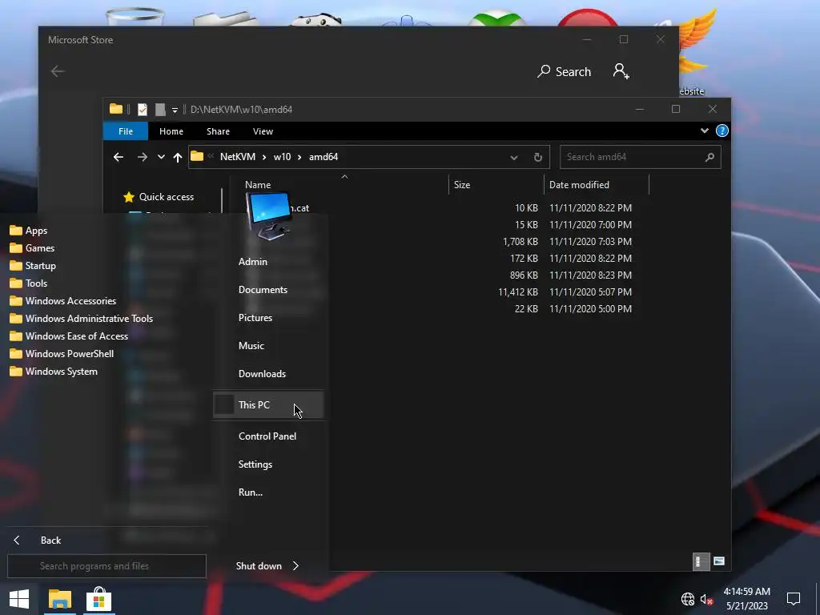Expand the Windows PowerShell folder
This screenshot has width=820, height=615.
(62, 353)
